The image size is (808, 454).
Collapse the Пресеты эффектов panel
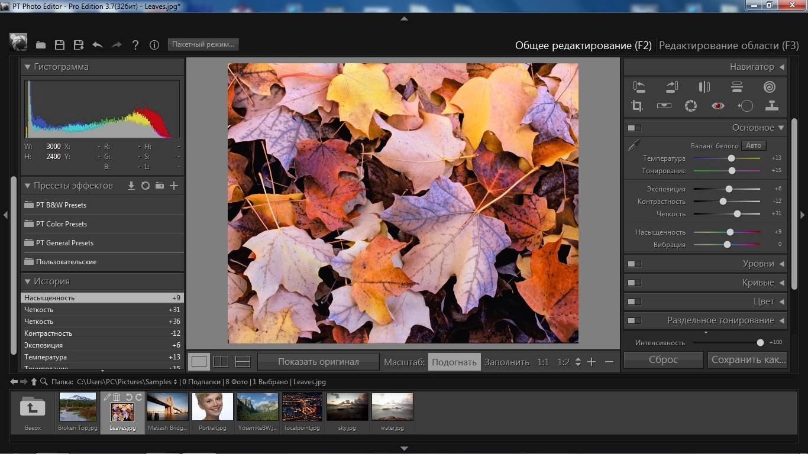(27, 186)
